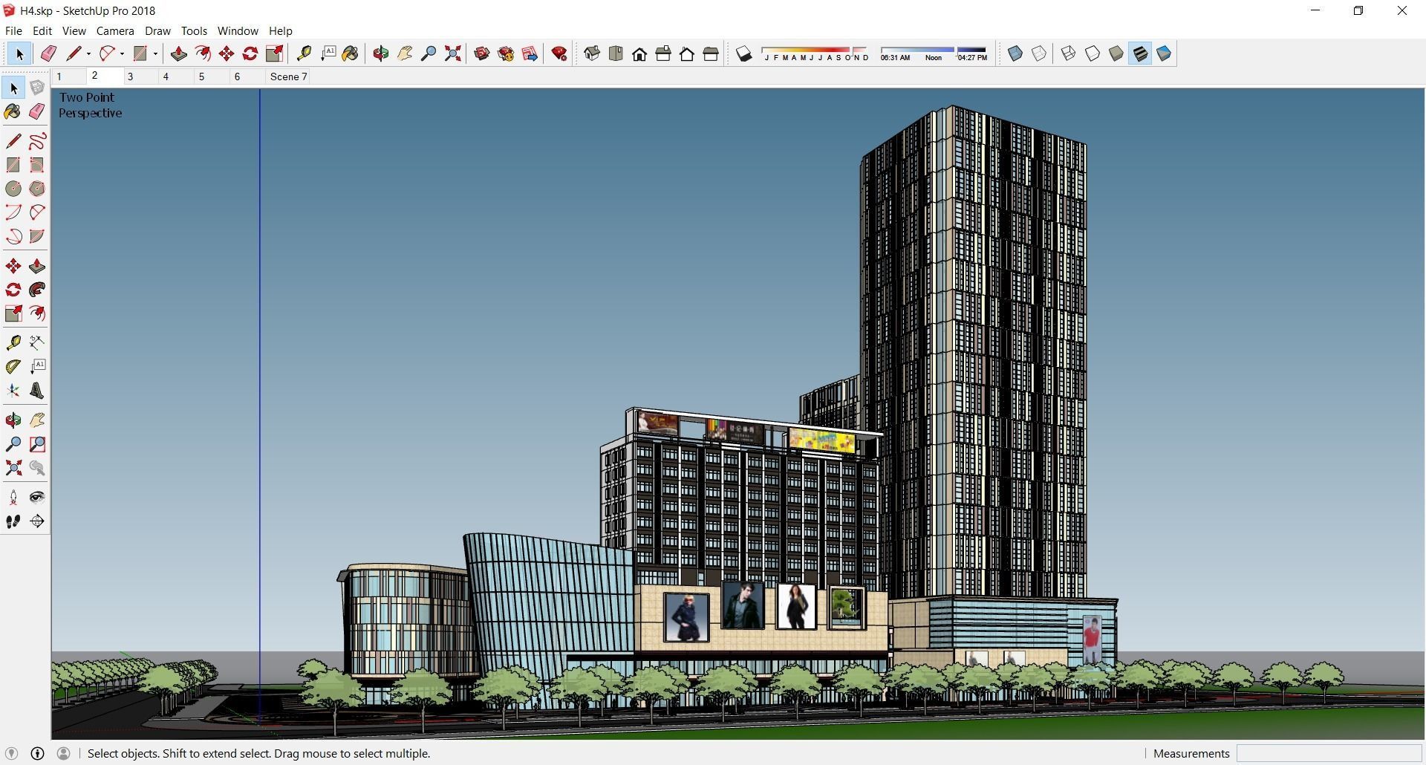Choose the Offset tool in top toolbar
This screenshot has height=765, width=1426.
click(202, 53)
